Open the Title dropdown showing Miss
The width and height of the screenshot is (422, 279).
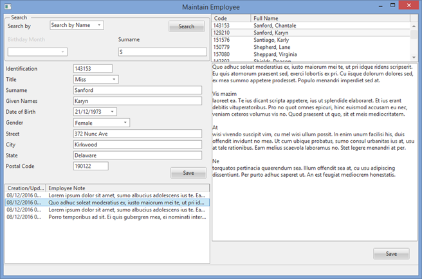[96, 79]
